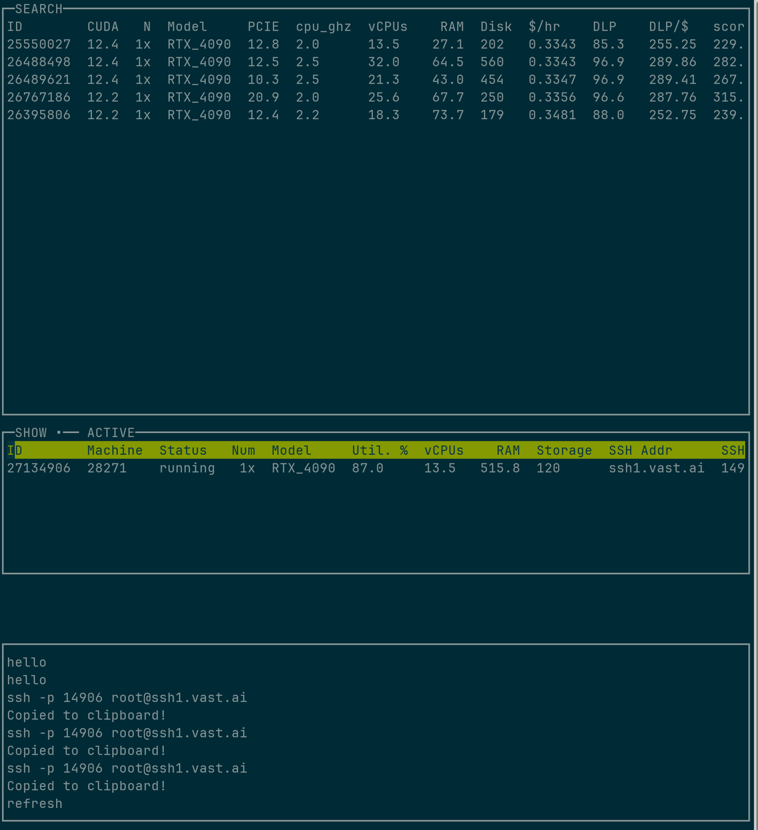
Task: Select search result ID 26767186
Action: click(39, 98)
